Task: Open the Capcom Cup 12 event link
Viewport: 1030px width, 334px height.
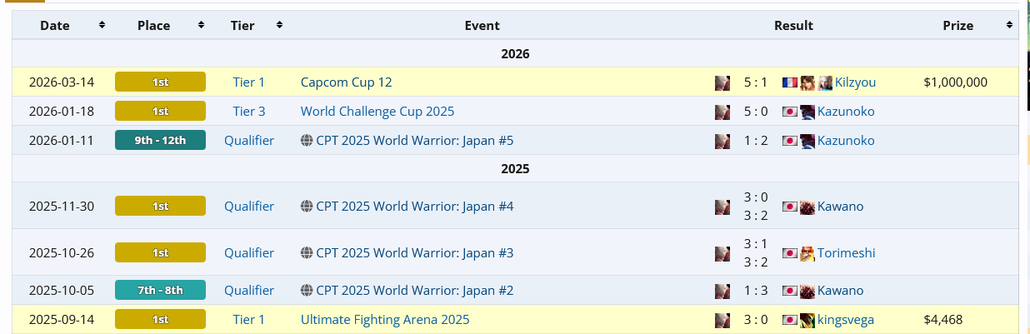Action: point(346,82)
